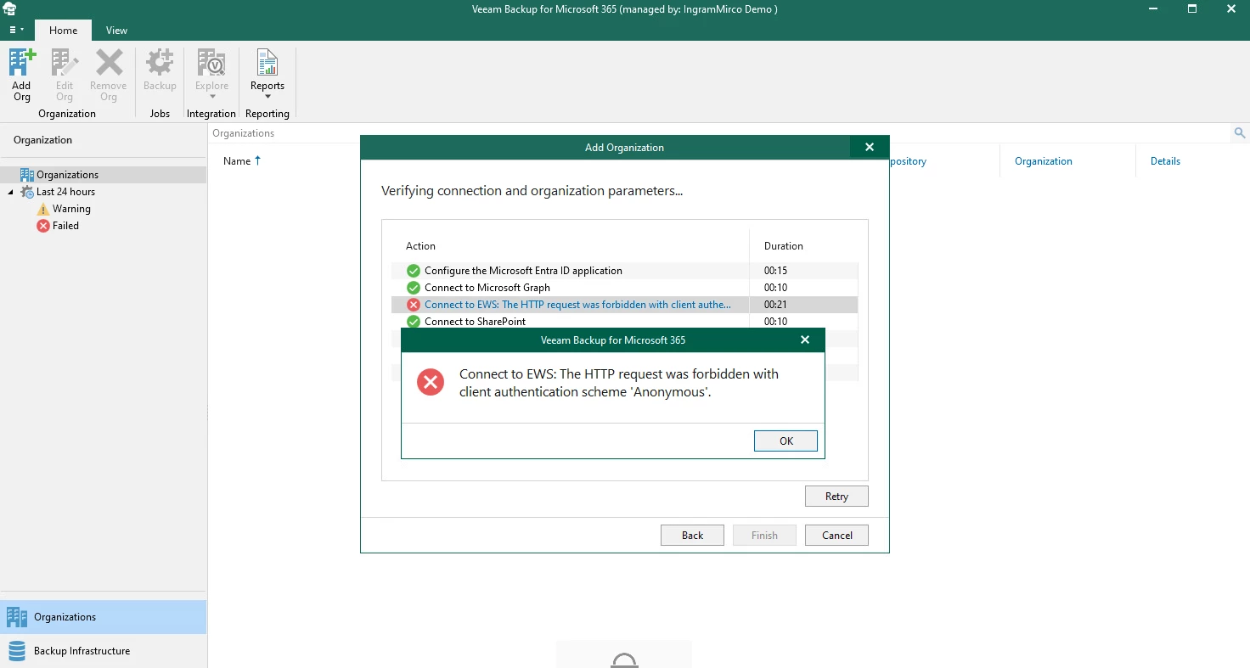
Task: Select Last 24 hours tree item
Action: tap(65, 192)
